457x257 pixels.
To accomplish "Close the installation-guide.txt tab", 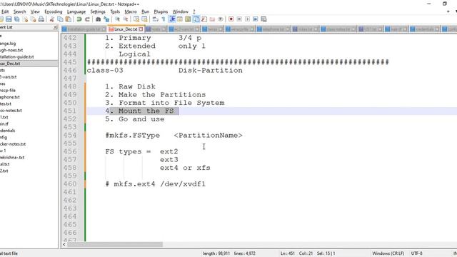I will coord(104,29).
